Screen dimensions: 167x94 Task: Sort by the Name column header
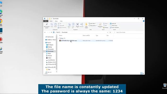61,36
